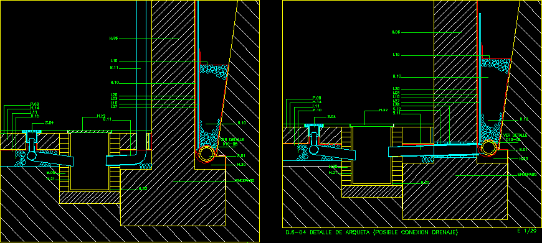Viewport: 542px width, 243px height.
Task: Select the yellow drain pipe circle in right drawing
Action: [x=488, y=147]
